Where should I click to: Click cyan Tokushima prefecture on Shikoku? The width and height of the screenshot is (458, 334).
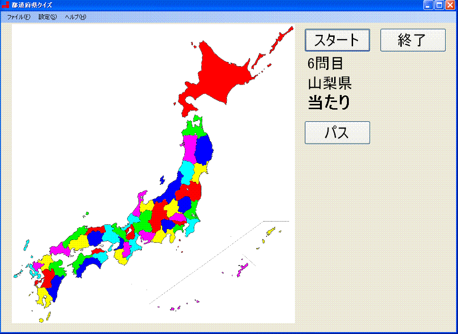click(101, 257)
